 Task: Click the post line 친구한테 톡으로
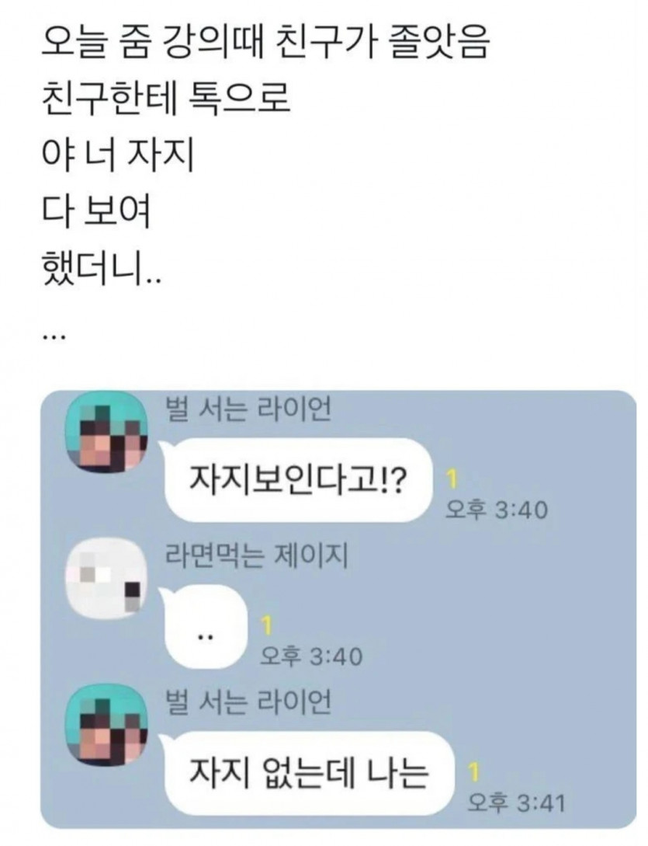(x=166, y=99)
